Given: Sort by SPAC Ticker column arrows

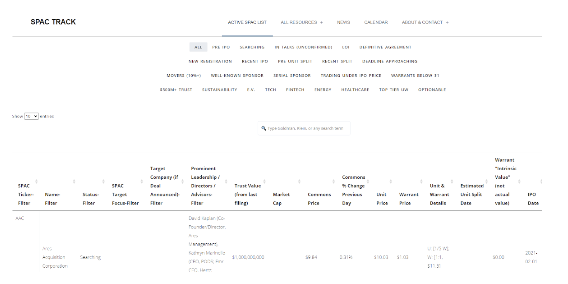Looking at the screenshot, I should [x=36, y=182].
